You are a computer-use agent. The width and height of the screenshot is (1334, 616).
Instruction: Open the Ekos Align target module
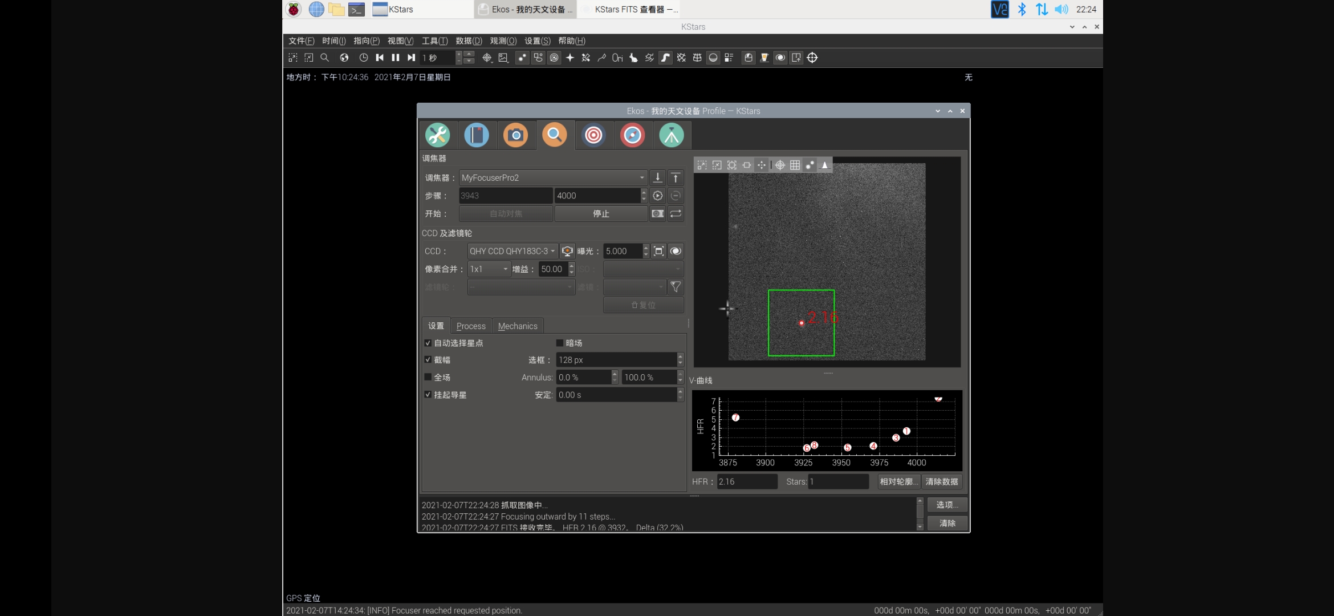pyautogui.click(x=593, y=135)
